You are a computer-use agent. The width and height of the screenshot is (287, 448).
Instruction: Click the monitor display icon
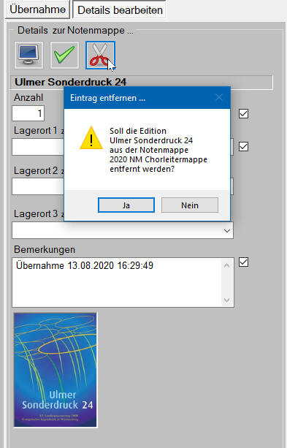pos(28,55)
